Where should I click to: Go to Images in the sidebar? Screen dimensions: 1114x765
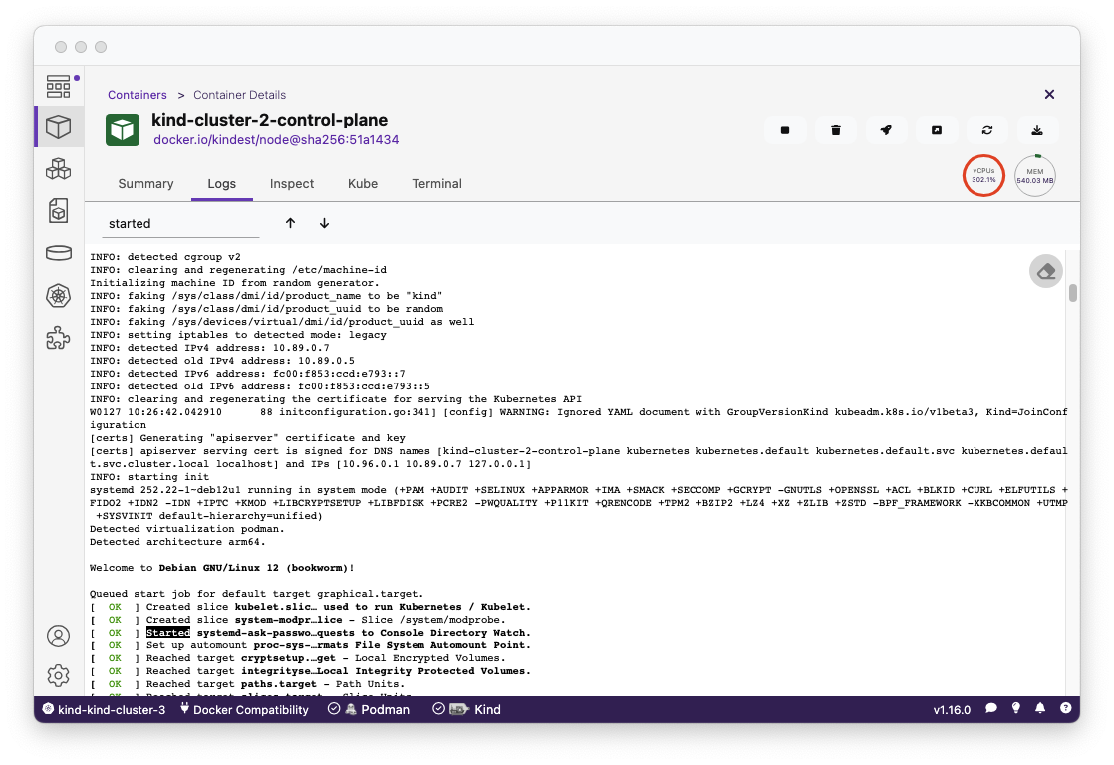click(59, 211)
